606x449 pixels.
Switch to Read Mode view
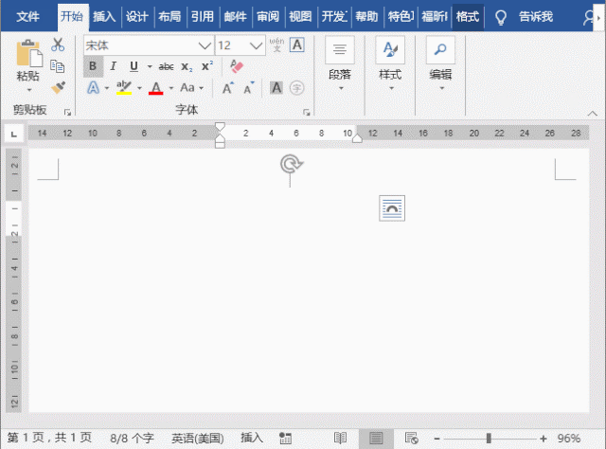(x=340, y=439)
